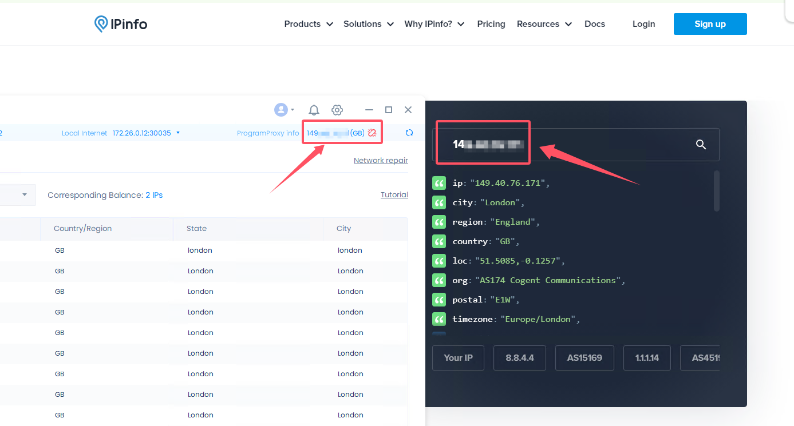
Task: Click the user profile avatar icon
Action: pos(281,110)
